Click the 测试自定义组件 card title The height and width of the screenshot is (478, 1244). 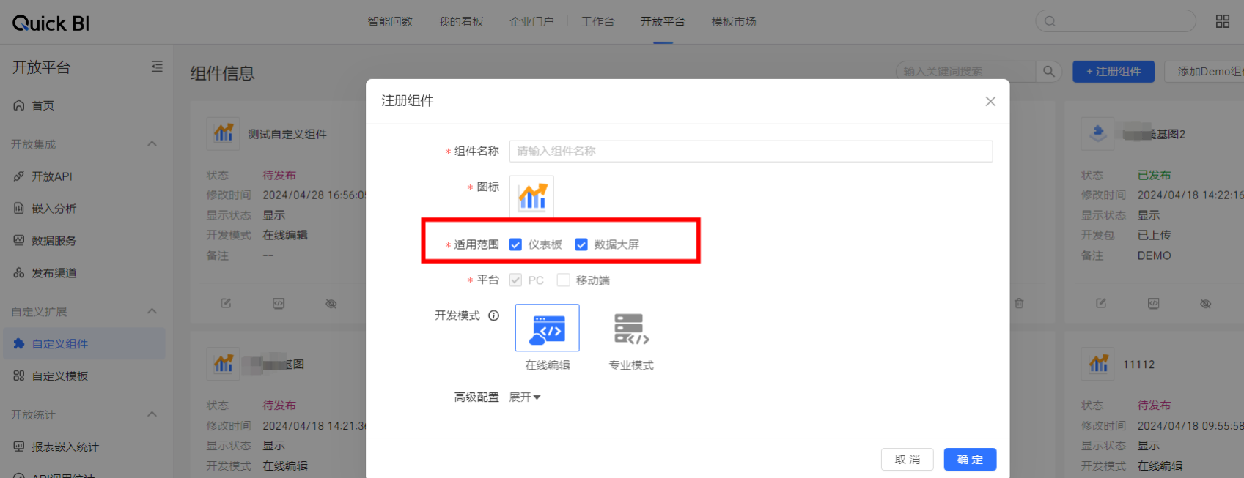pyautogui.click(x=287, y=134)
